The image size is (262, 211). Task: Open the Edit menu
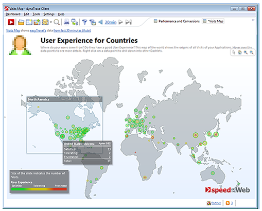(x=26, y=14)
